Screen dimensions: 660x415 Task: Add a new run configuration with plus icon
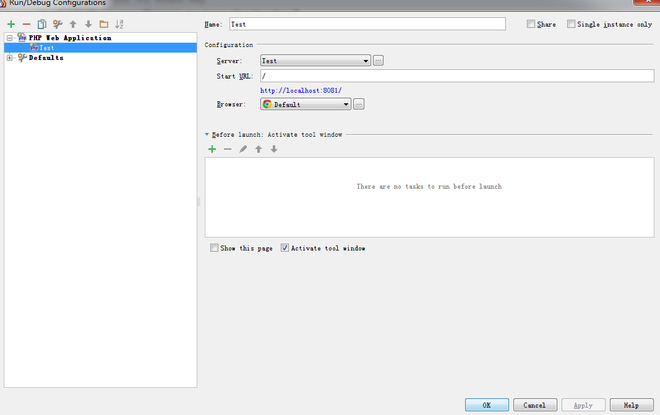pos(11,24)
